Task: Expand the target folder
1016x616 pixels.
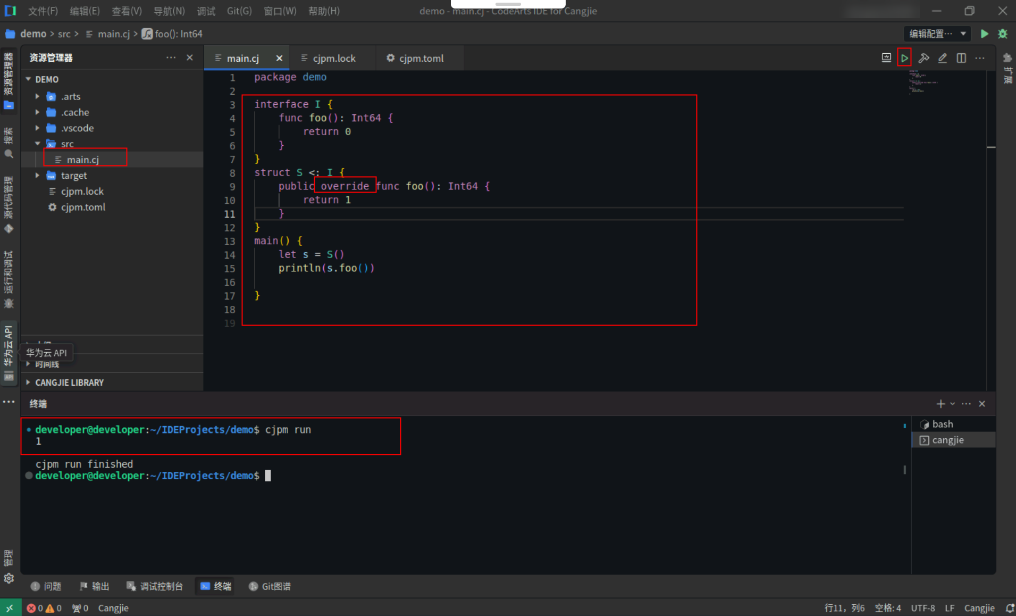Action: coord(37,176)
